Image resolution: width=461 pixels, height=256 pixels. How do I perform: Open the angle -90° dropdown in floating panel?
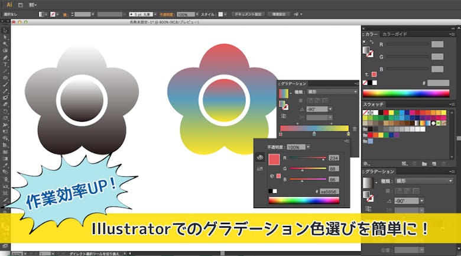329,109
